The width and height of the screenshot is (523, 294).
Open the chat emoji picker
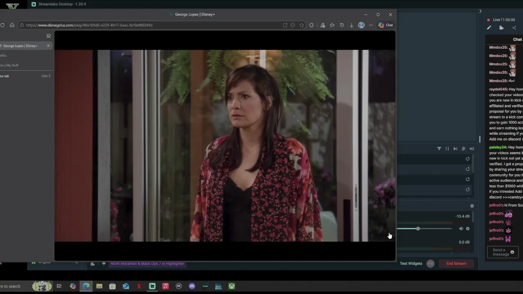(x=512, y=252)
